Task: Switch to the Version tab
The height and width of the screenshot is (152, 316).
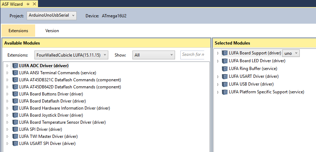Action: [x=52, y=31]
